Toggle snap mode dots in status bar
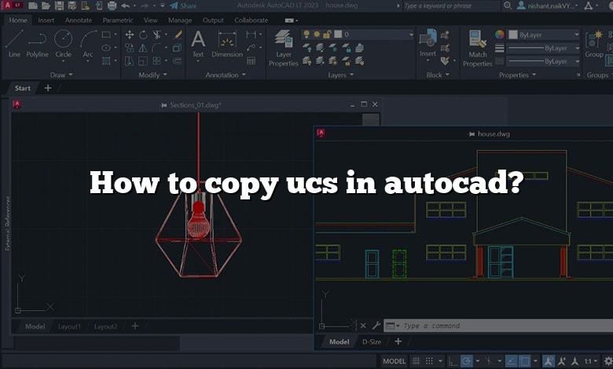Viewport: 613px width, 369px height. [429, 361]
